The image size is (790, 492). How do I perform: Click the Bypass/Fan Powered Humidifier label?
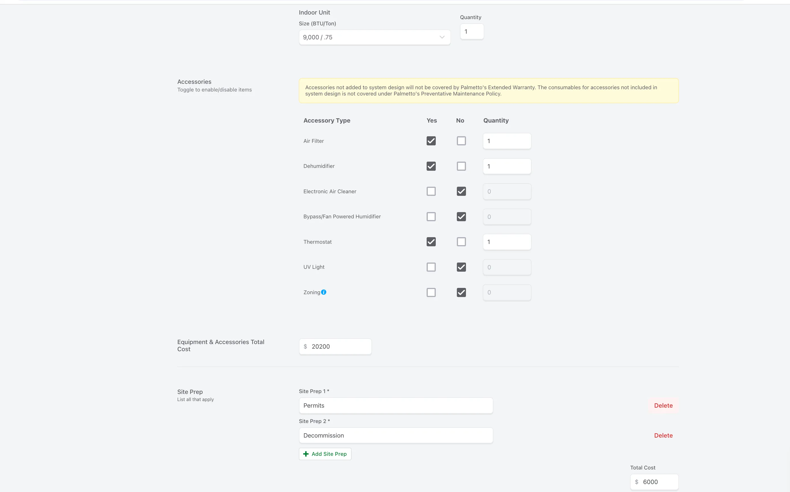[342, 217]
